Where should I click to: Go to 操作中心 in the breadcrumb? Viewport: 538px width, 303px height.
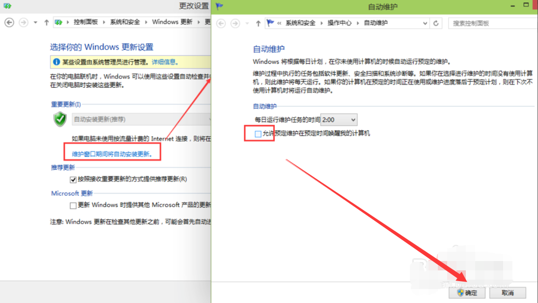coord(339,23)
